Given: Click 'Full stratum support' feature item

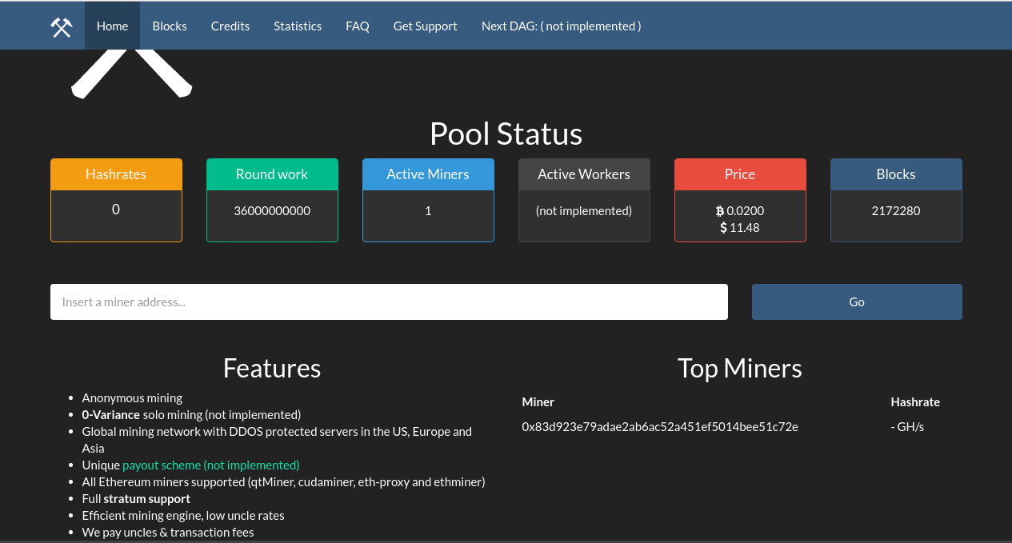Looking at the screenshot, I should [x=136, y=498].
